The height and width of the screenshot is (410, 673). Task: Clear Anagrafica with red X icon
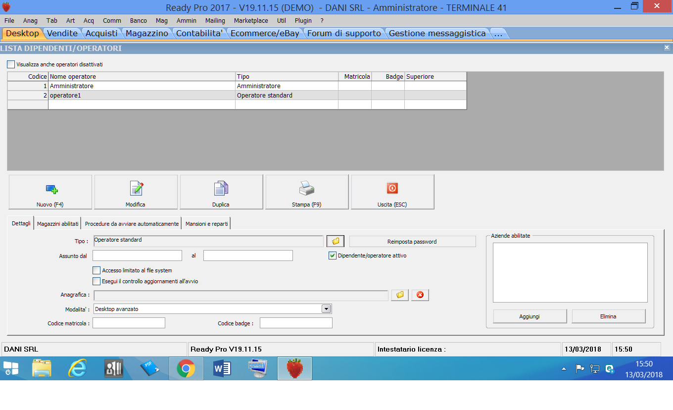[x=420, y=295]
